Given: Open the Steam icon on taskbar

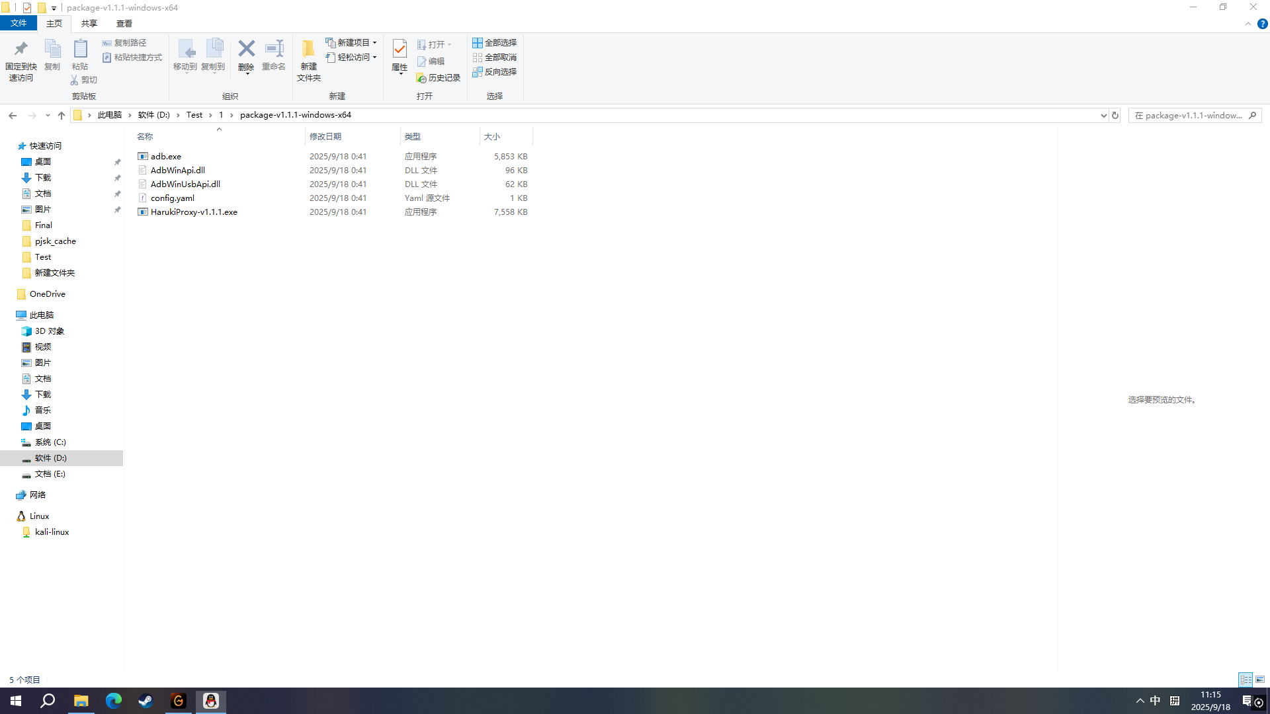Looking at the screenshot, I should [146, 701].
